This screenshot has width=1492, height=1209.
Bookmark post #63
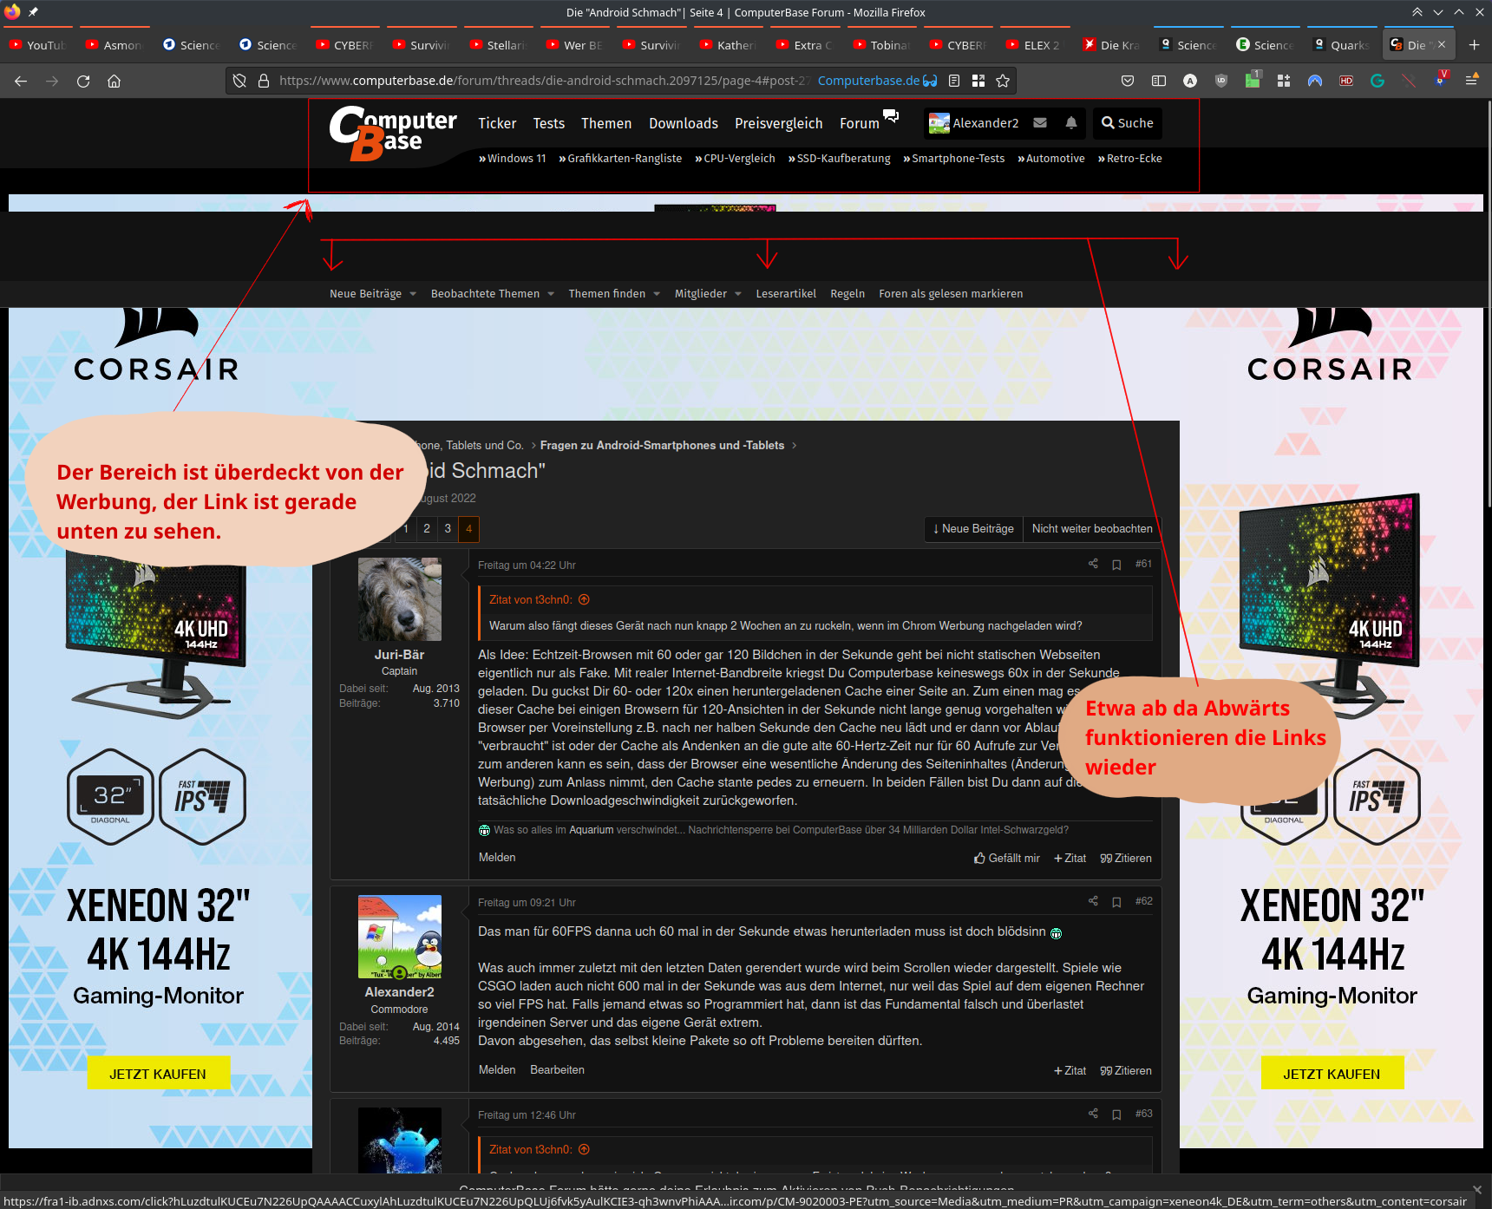pyautogui.click(x=1116, y=1114)
